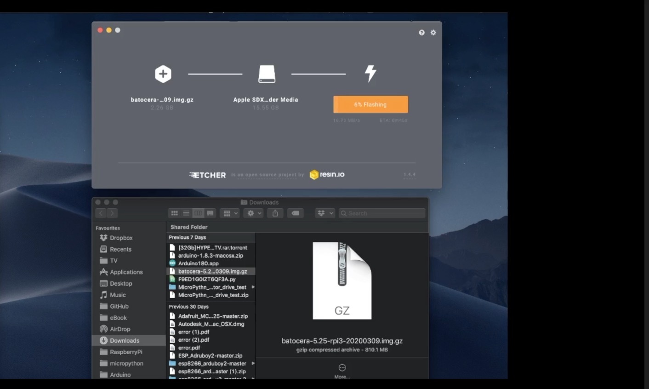Switch Finder to gallery view
The image size is (649, 389).
tap(210, 213)
